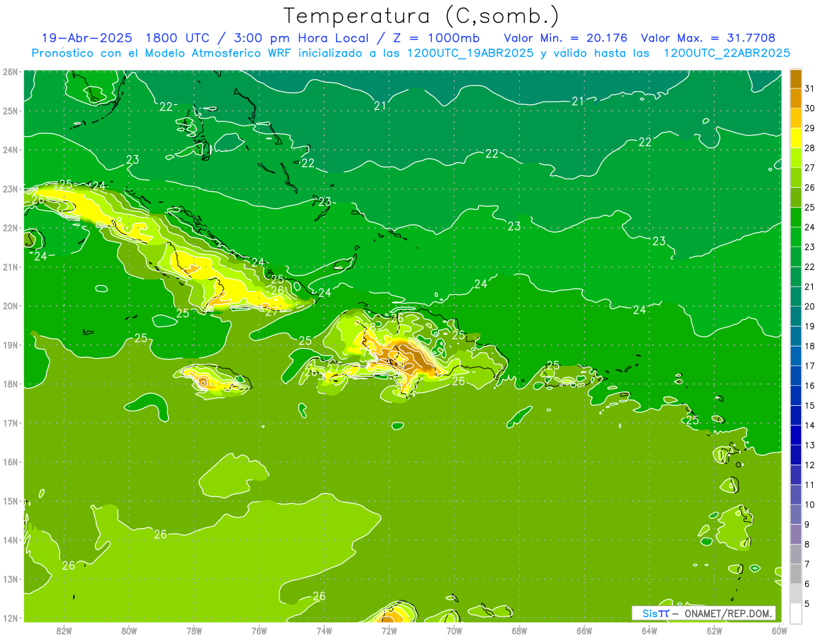Click the 26N latitude axis label
828x640 pixels.
point(10,72)
